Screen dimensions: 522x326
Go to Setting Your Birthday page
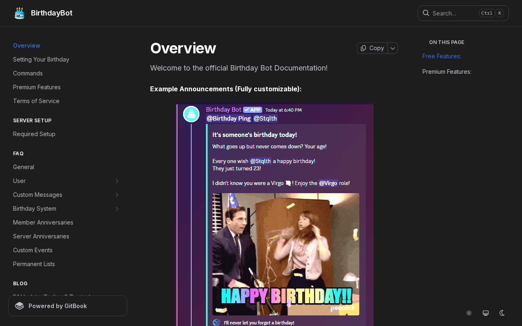click(41, 59)
